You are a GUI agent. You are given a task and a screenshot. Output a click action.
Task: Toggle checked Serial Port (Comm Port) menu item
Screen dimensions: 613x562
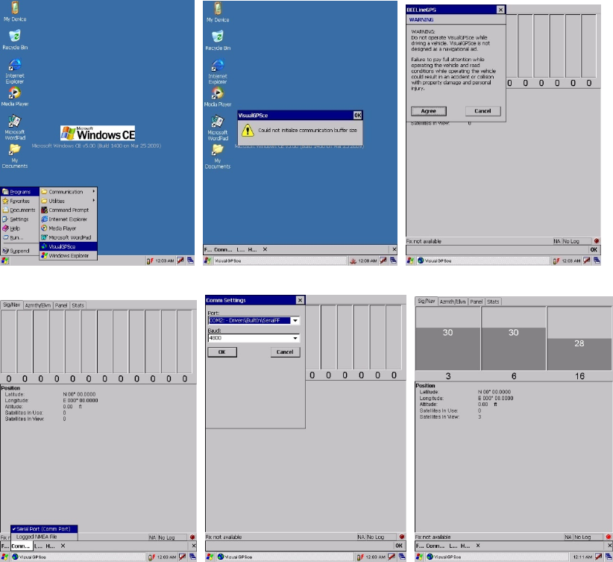tap(44, 528)
